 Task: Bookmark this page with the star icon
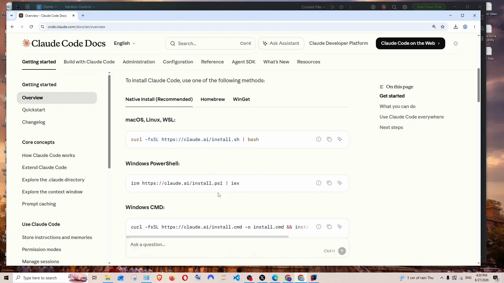coord(443,27)
